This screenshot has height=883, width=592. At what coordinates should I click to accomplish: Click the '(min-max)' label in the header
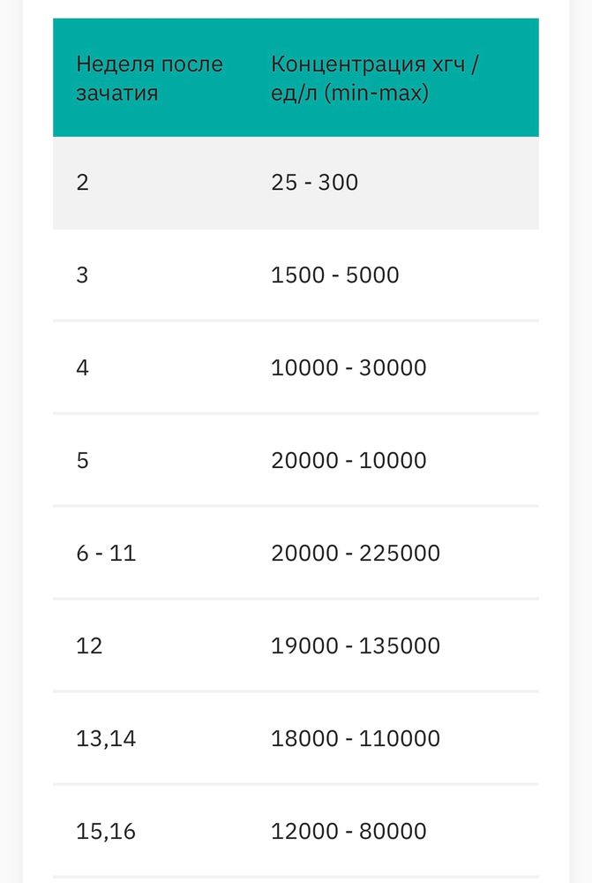(x=376, y=93)
